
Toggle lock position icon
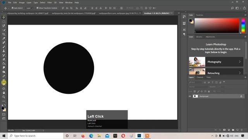point(201,92)
